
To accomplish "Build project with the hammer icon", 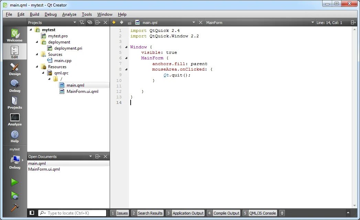I will [x=15, y=208].
